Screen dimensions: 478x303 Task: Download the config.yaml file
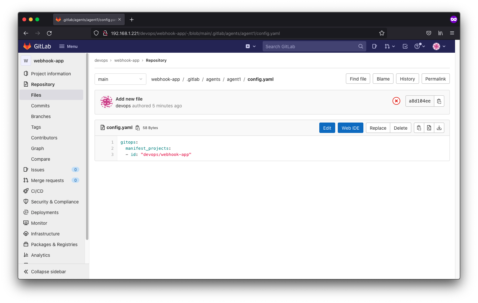point(439,128)
